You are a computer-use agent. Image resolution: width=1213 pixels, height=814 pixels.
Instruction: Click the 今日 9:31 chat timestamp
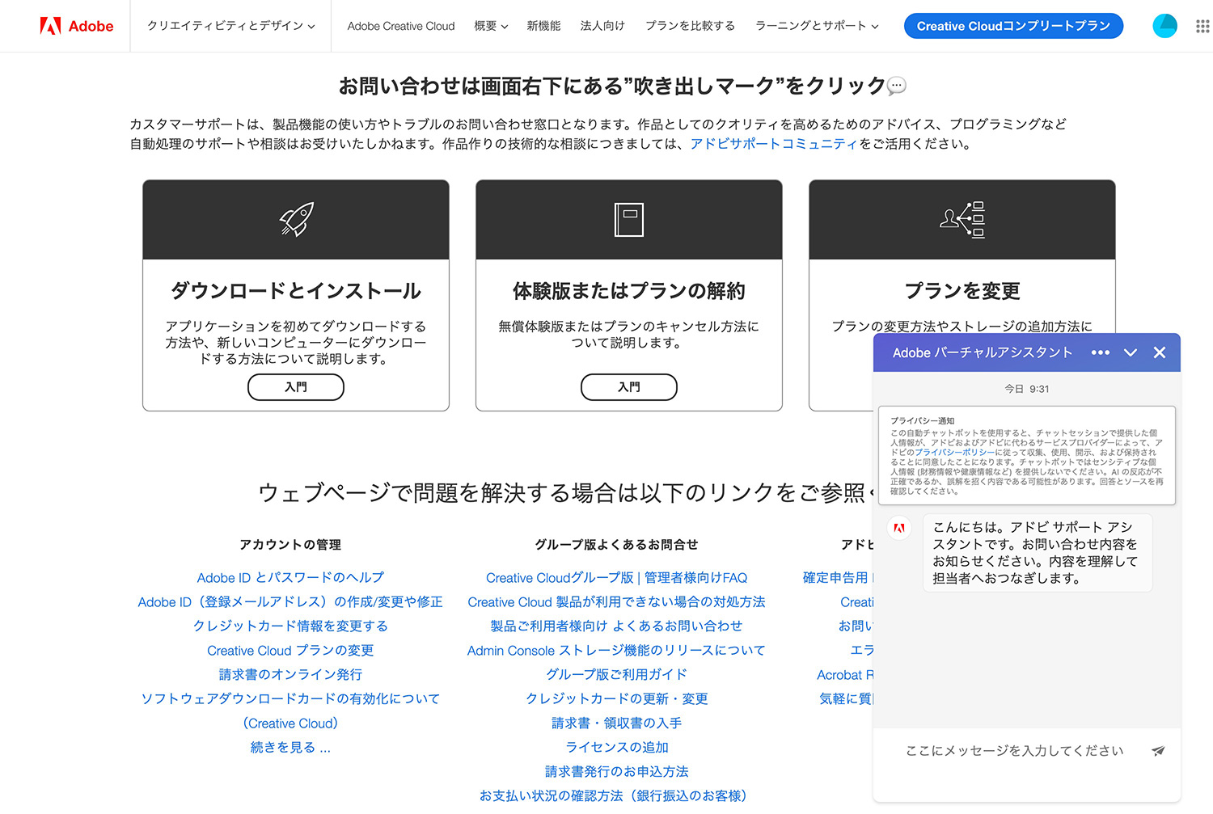(1027, 389)
